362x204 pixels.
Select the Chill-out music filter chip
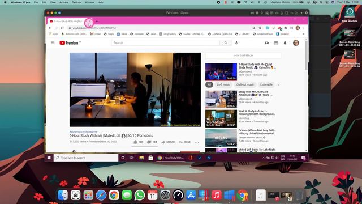(x=245, y=84)
